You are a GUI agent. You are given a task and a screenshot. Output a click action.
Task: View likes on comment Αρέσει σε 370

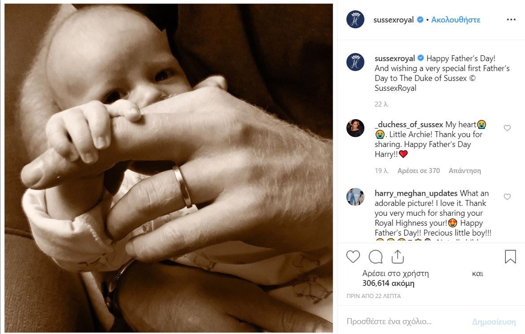(419, 171)
